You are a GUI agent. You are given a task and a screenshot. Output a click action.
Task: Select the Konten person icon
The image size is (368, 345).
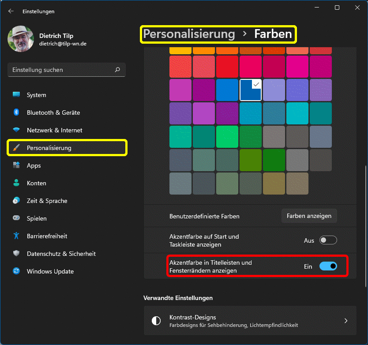(x=16, y=183)
